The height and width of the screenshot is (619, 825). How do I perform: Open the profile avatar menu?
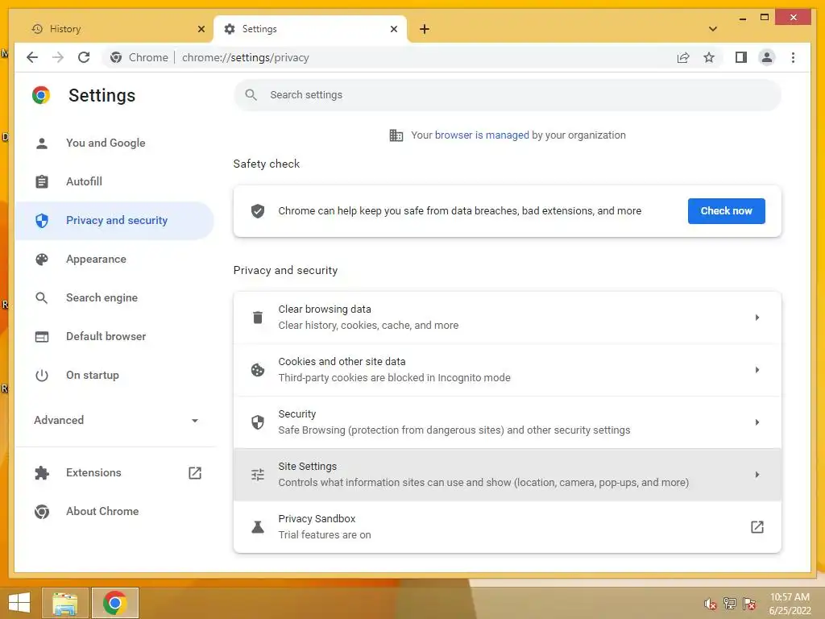click(x=767, y=57)
